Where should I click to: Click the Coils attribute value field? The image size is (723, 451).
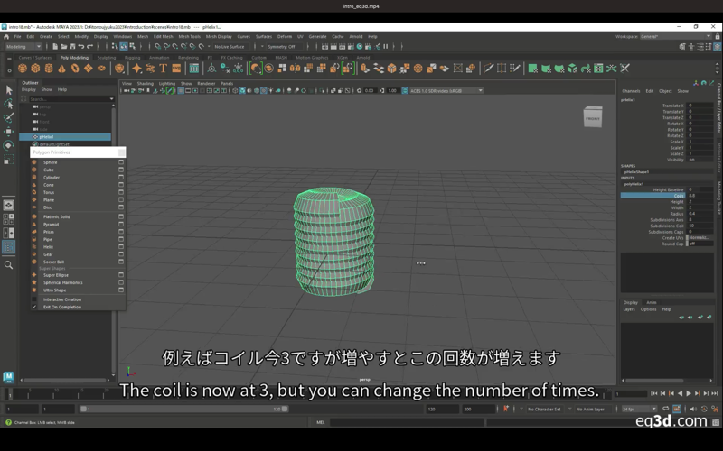click(x=701, y=196)
